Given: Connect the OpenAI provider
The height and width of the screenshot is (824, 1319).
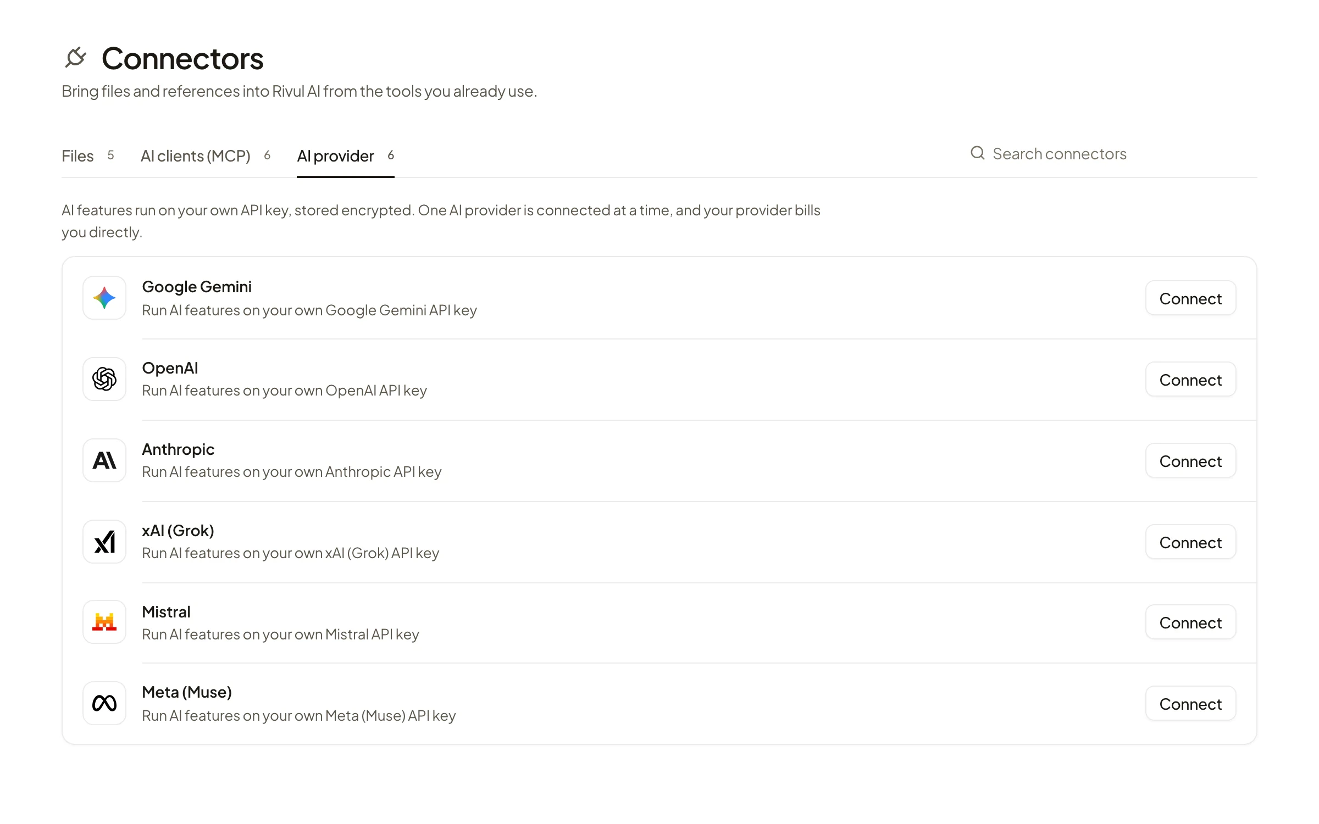Looking at the screenshot, I should click(1190, 380).
